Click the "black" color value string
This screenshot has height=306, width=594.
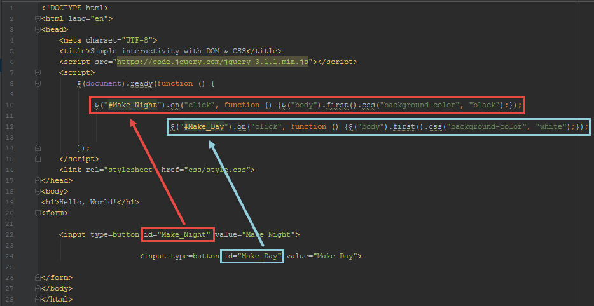pyautogui.click(x=484, y=105)
